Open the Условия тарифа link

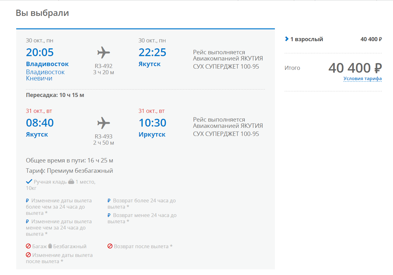362,79
